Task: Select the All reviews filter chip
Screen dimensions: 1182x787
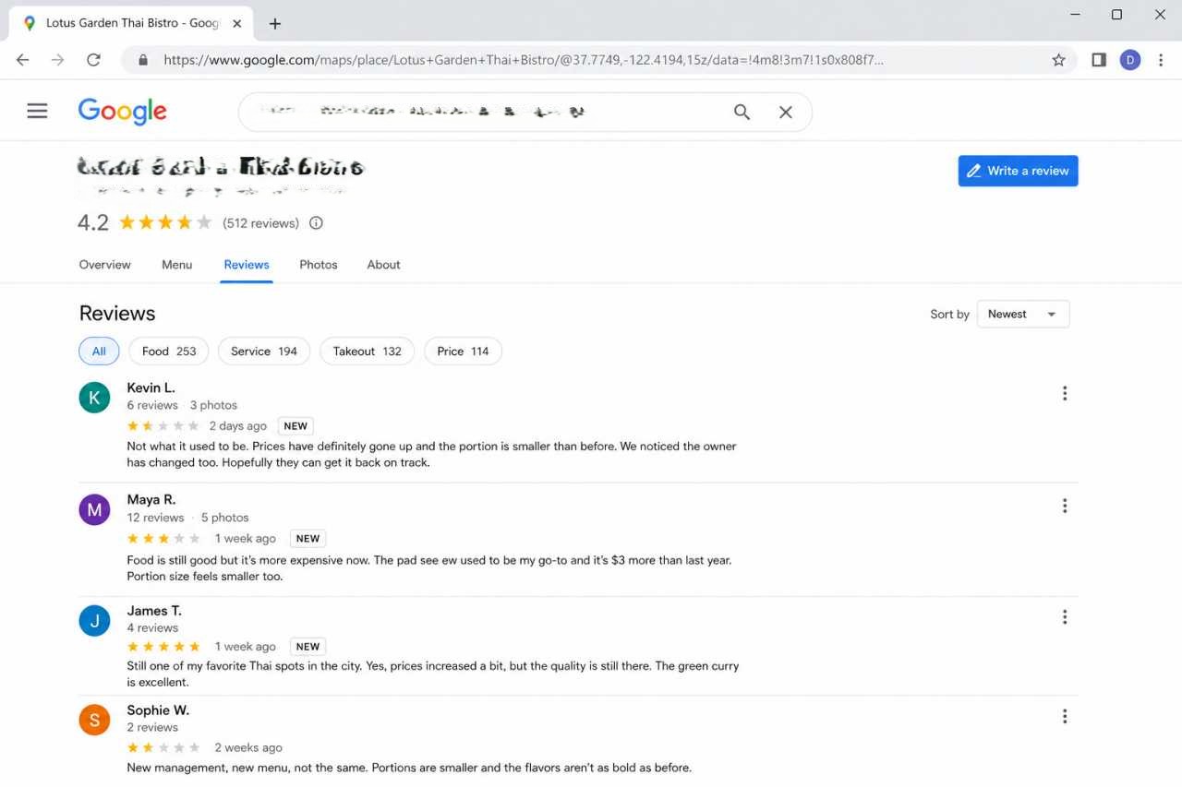Action: [x=99, y=352]
